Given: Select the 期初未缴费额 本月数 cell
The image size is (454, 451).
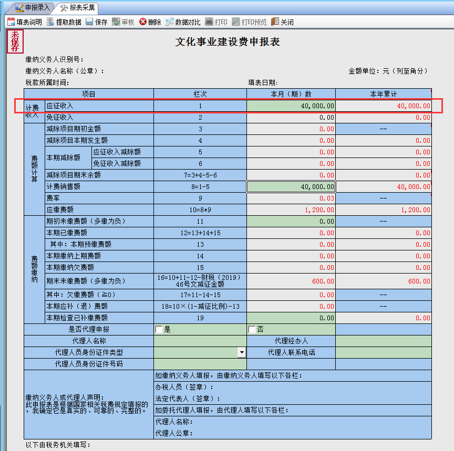Looking at the screenshot, I should coord(291,222).
